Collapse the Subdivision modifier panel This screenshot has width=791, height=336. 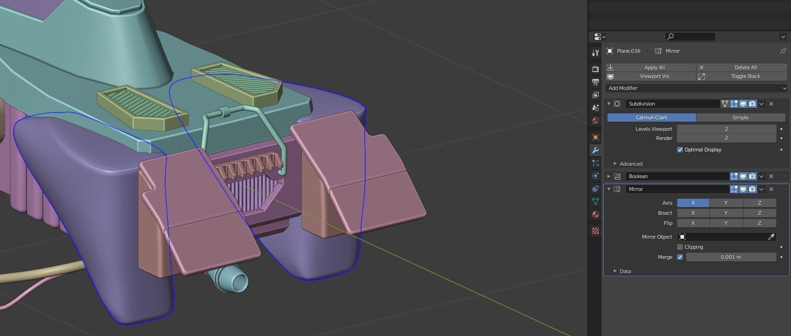tap(609, 104)
